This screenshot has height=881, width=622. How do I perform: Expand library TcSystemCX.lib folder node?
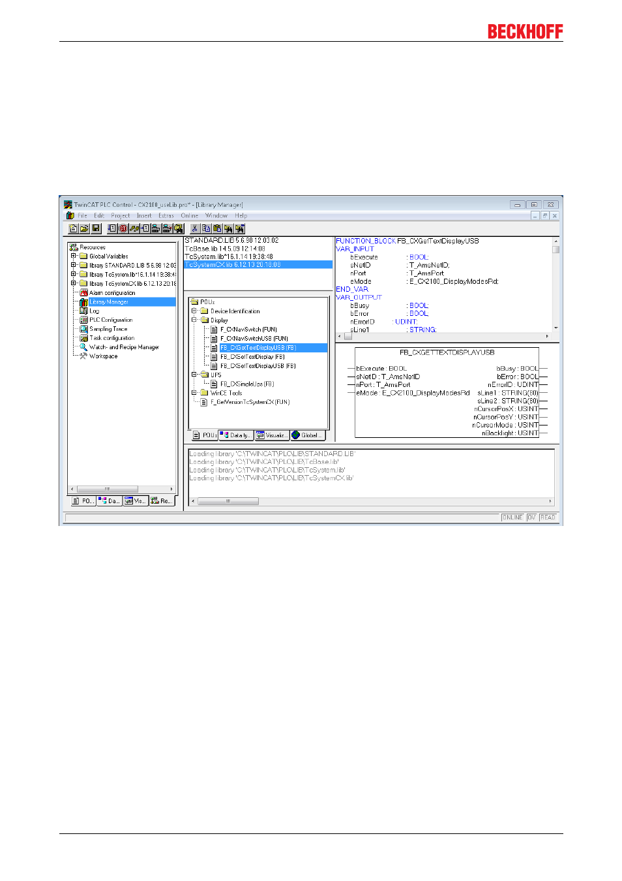[74, 284]
